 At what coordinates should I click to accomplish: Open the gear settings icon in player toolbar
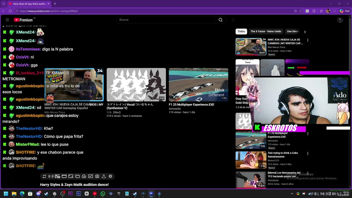click(x=110, y=176)
